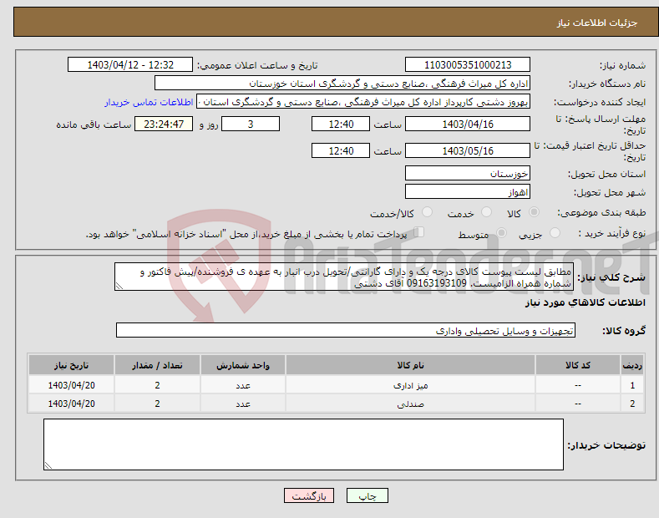
Task: Click the row number 1 cell
Action: tap(632, 385)
